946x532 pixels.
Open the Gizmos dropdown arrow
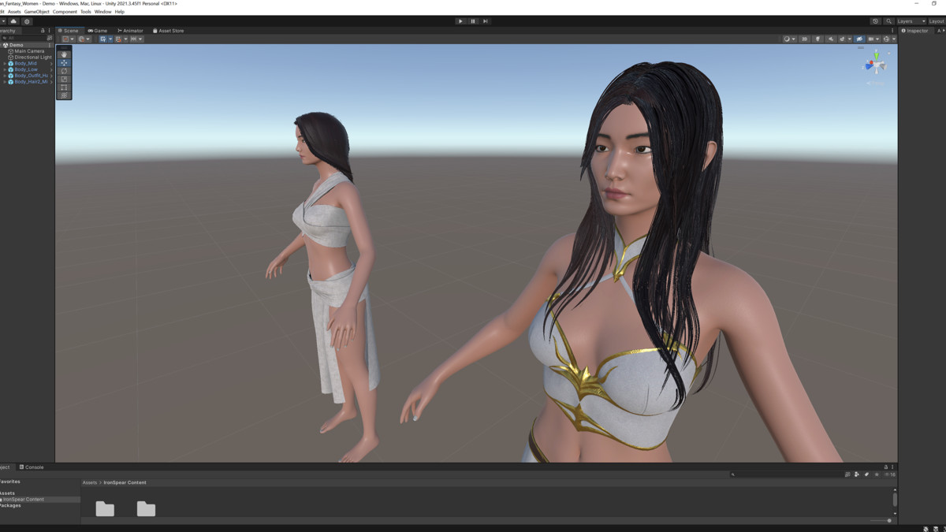click(x=894, y=39)
